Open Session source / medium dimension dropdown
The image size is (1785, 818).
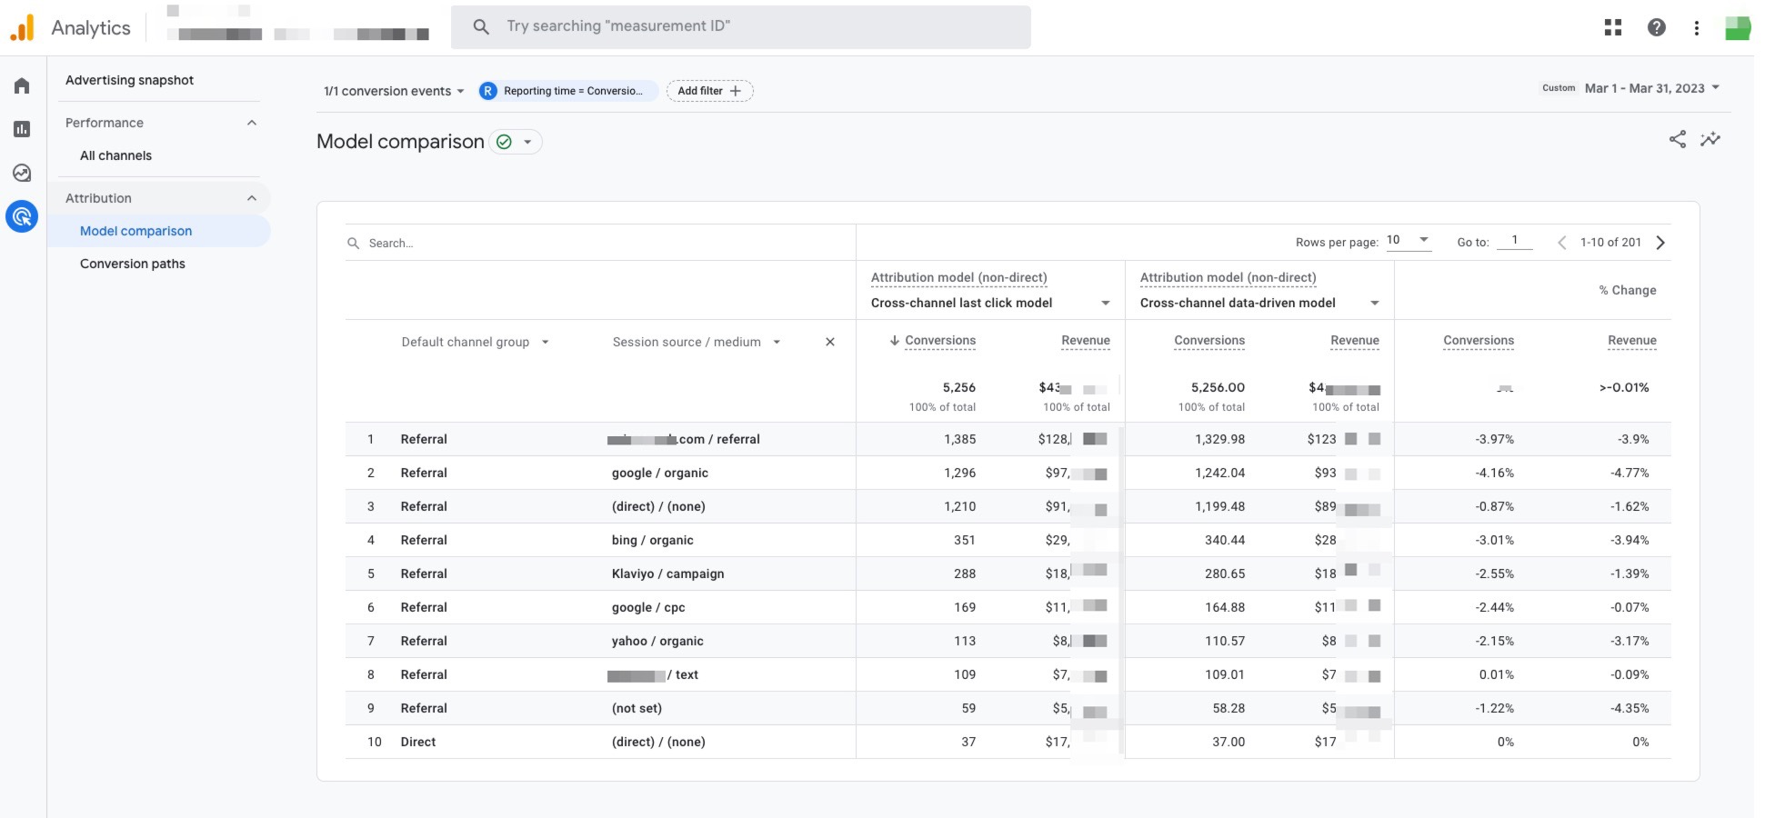click(x=697, y=342)
